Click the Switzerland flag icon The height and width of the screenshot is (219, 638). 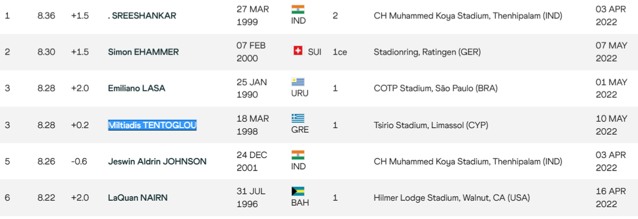click(298, 50)
